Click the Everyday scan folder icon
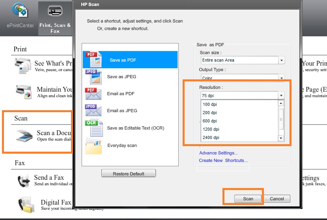The width and height of the screenshot is (327, 220). (x=93, y=146)
